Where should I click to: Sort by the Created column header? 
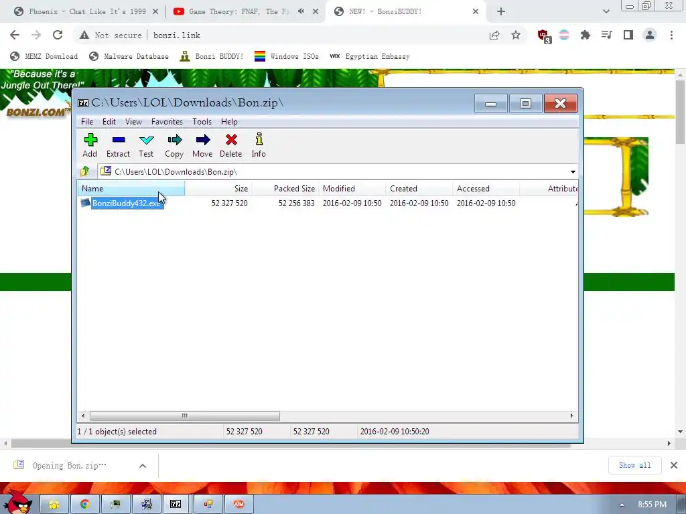[x=419, y=189]
